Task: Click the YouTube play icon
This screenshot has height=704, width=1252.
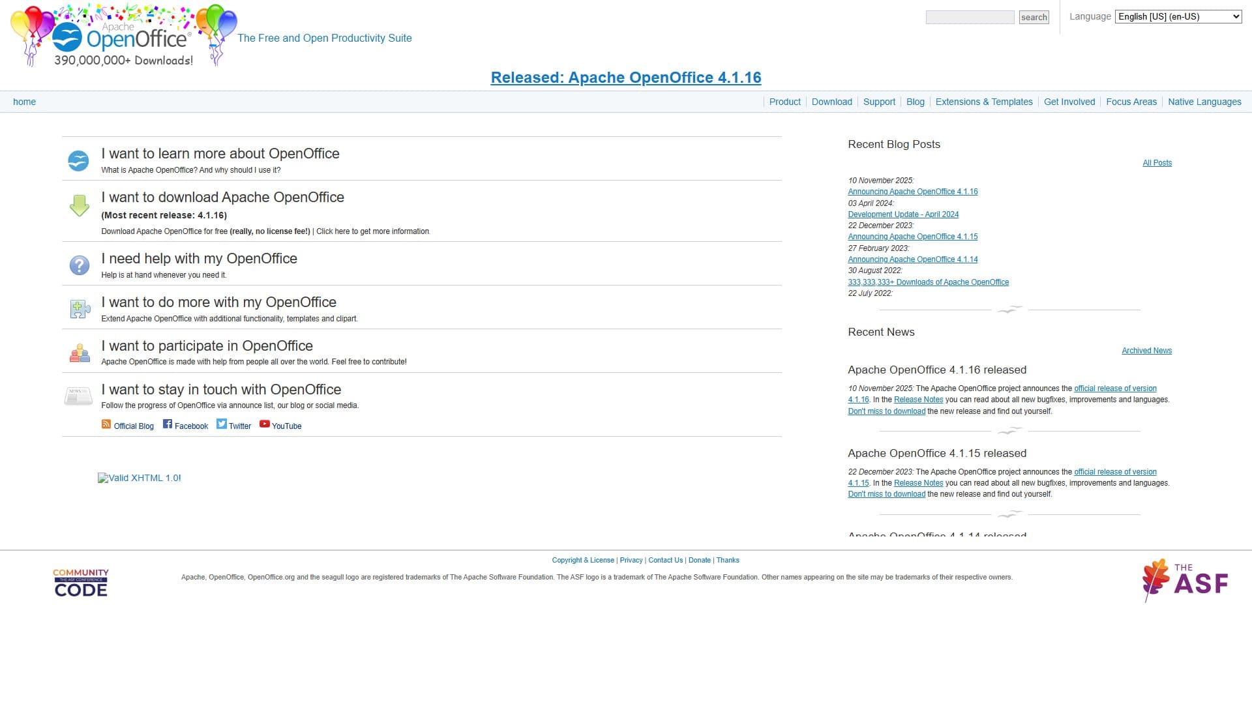Action: (x=265, y=424)
